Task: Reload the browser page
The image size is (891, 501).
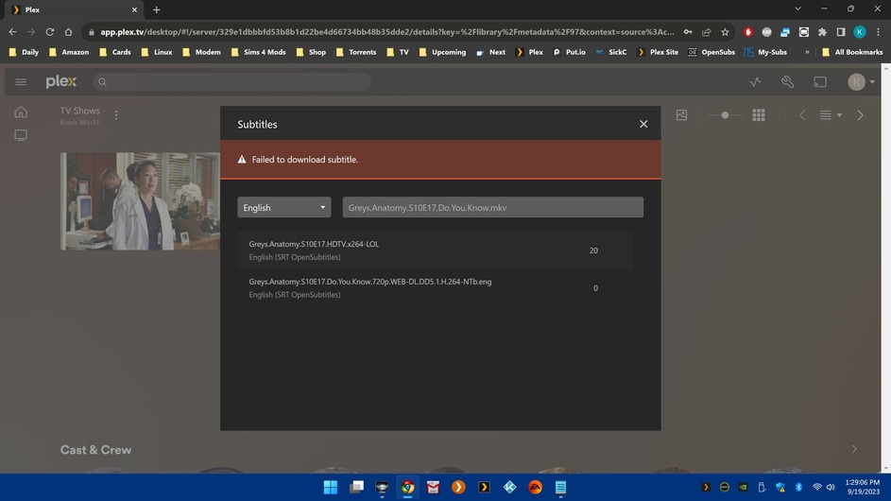Action: pos(50,32)
